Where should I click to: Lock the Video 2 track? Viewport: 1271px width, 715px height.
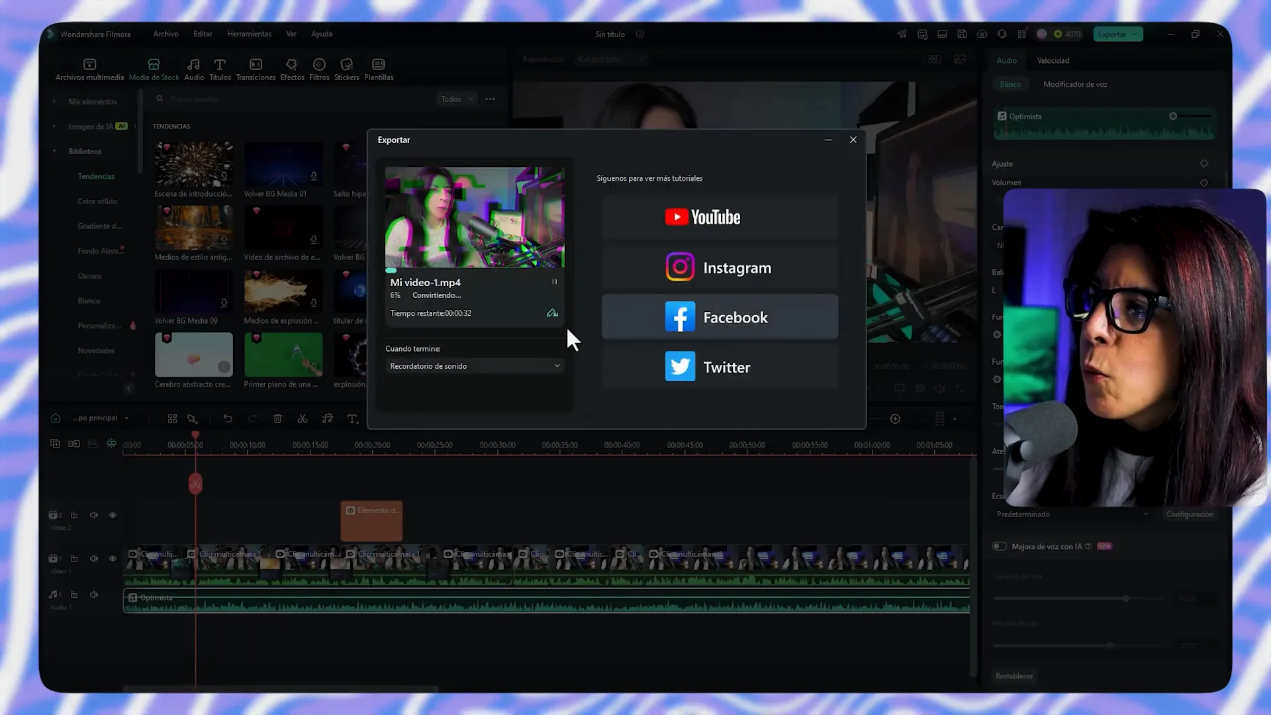(x=74, y=515)
